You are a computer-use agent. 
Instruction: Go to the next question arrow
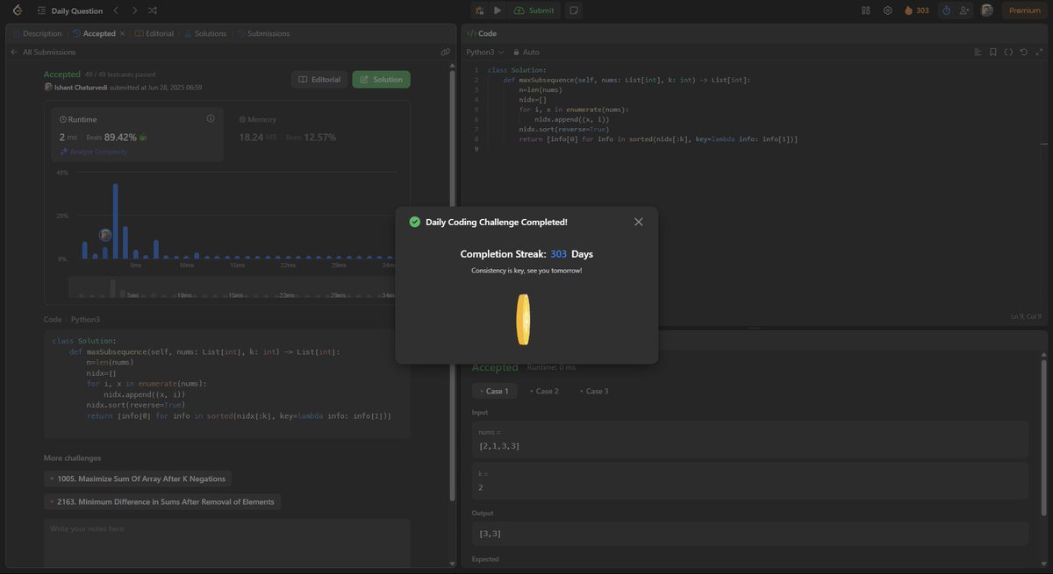(134, 11)
